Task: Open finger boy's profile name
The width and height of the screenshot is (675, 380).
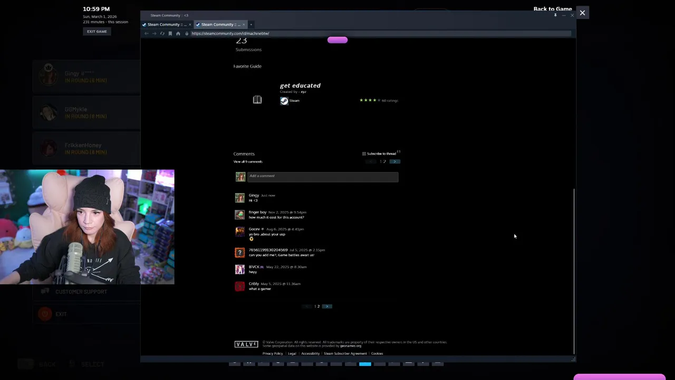Action: tap(257, 212)
